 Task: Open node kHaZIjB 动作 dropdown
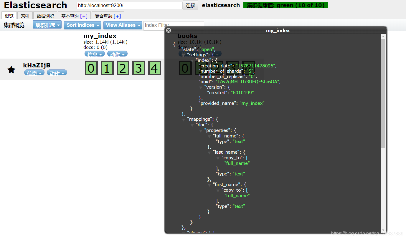[x=57, y=73]
